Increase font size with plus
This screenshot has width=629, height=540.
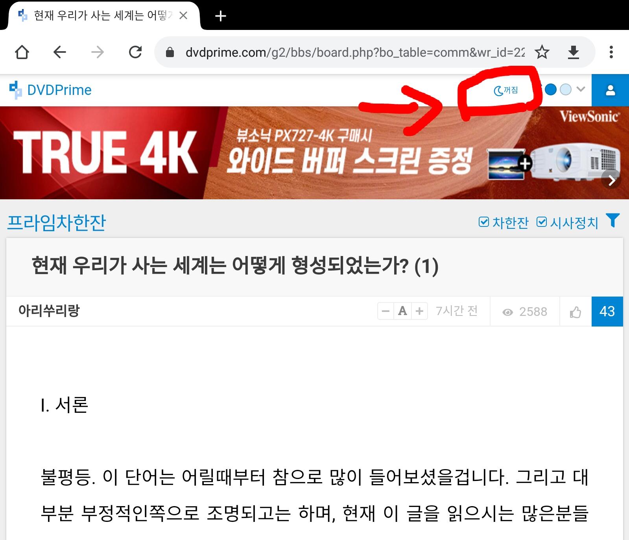click(x=419, y=311)
